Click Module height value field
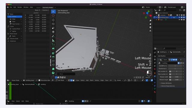 (x=177, y=80)
